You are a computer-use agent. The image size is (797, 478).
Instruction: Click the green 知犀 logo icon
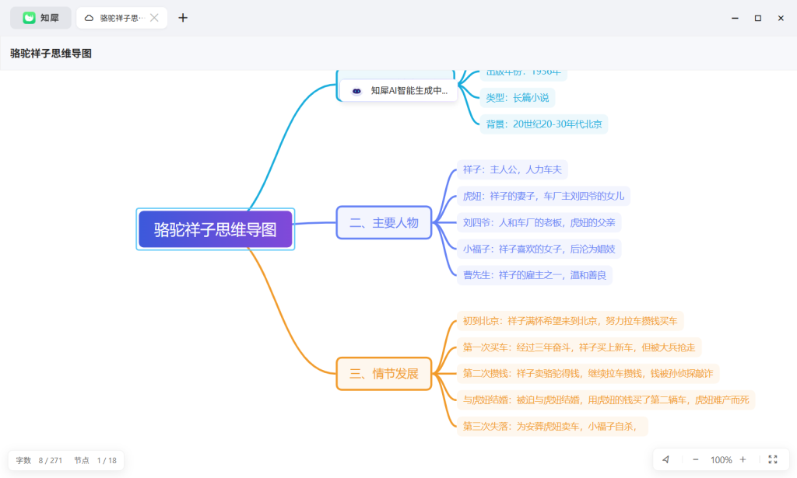point(29,18)
